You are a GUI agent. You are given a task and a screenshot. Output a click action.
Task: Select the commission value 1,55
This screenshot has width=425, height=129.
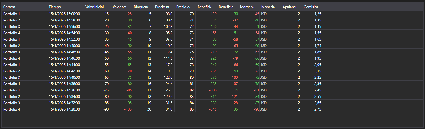coord(312,33)
